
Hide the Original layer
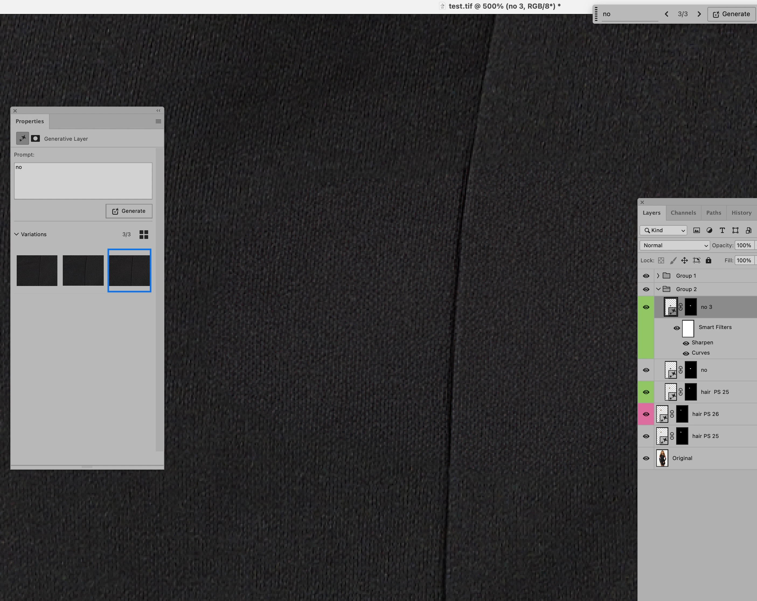pos(646,458)
